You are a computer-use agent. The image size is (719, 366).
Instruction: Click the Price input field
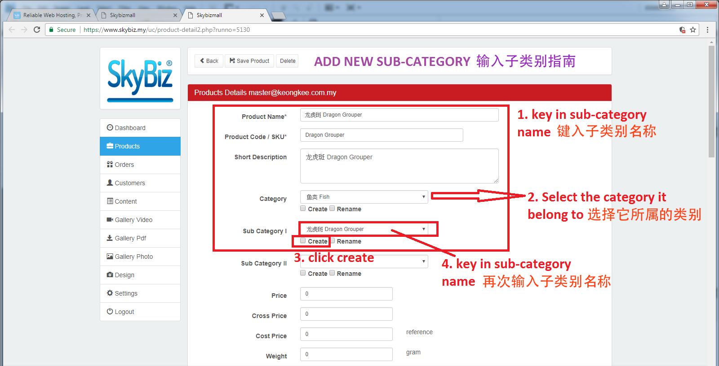click(x=346, y=294)
